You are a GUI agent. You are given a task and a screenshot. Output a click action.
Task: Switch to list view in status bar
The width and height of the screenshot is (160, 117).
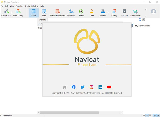point(144,115)
